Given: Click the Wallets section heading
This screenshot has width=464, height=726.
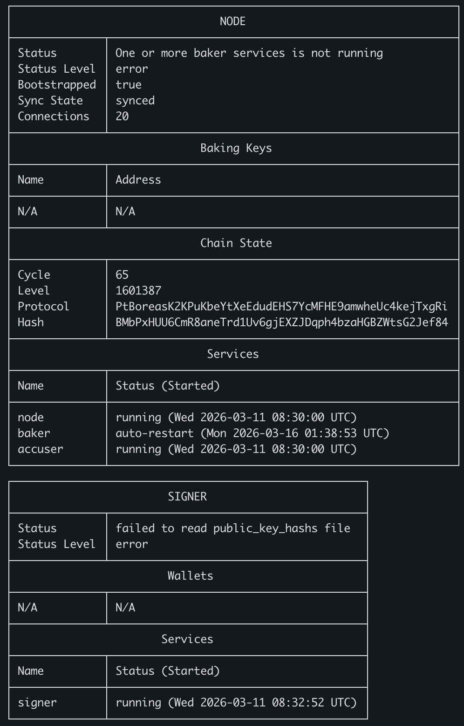Looking at the screenshot, I should 190,576.
